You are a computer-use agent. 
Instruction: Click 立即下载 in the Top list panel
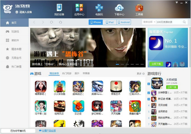(x=156, y=64)
